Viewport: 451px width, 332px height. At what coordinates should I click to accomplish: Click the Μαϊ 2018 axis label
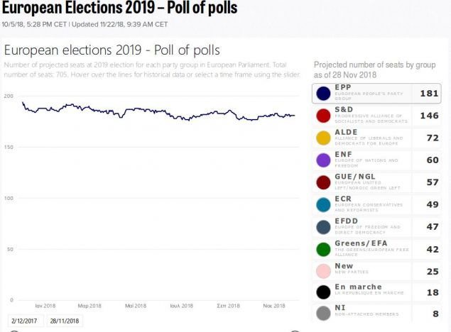click(x=135, y=306)
